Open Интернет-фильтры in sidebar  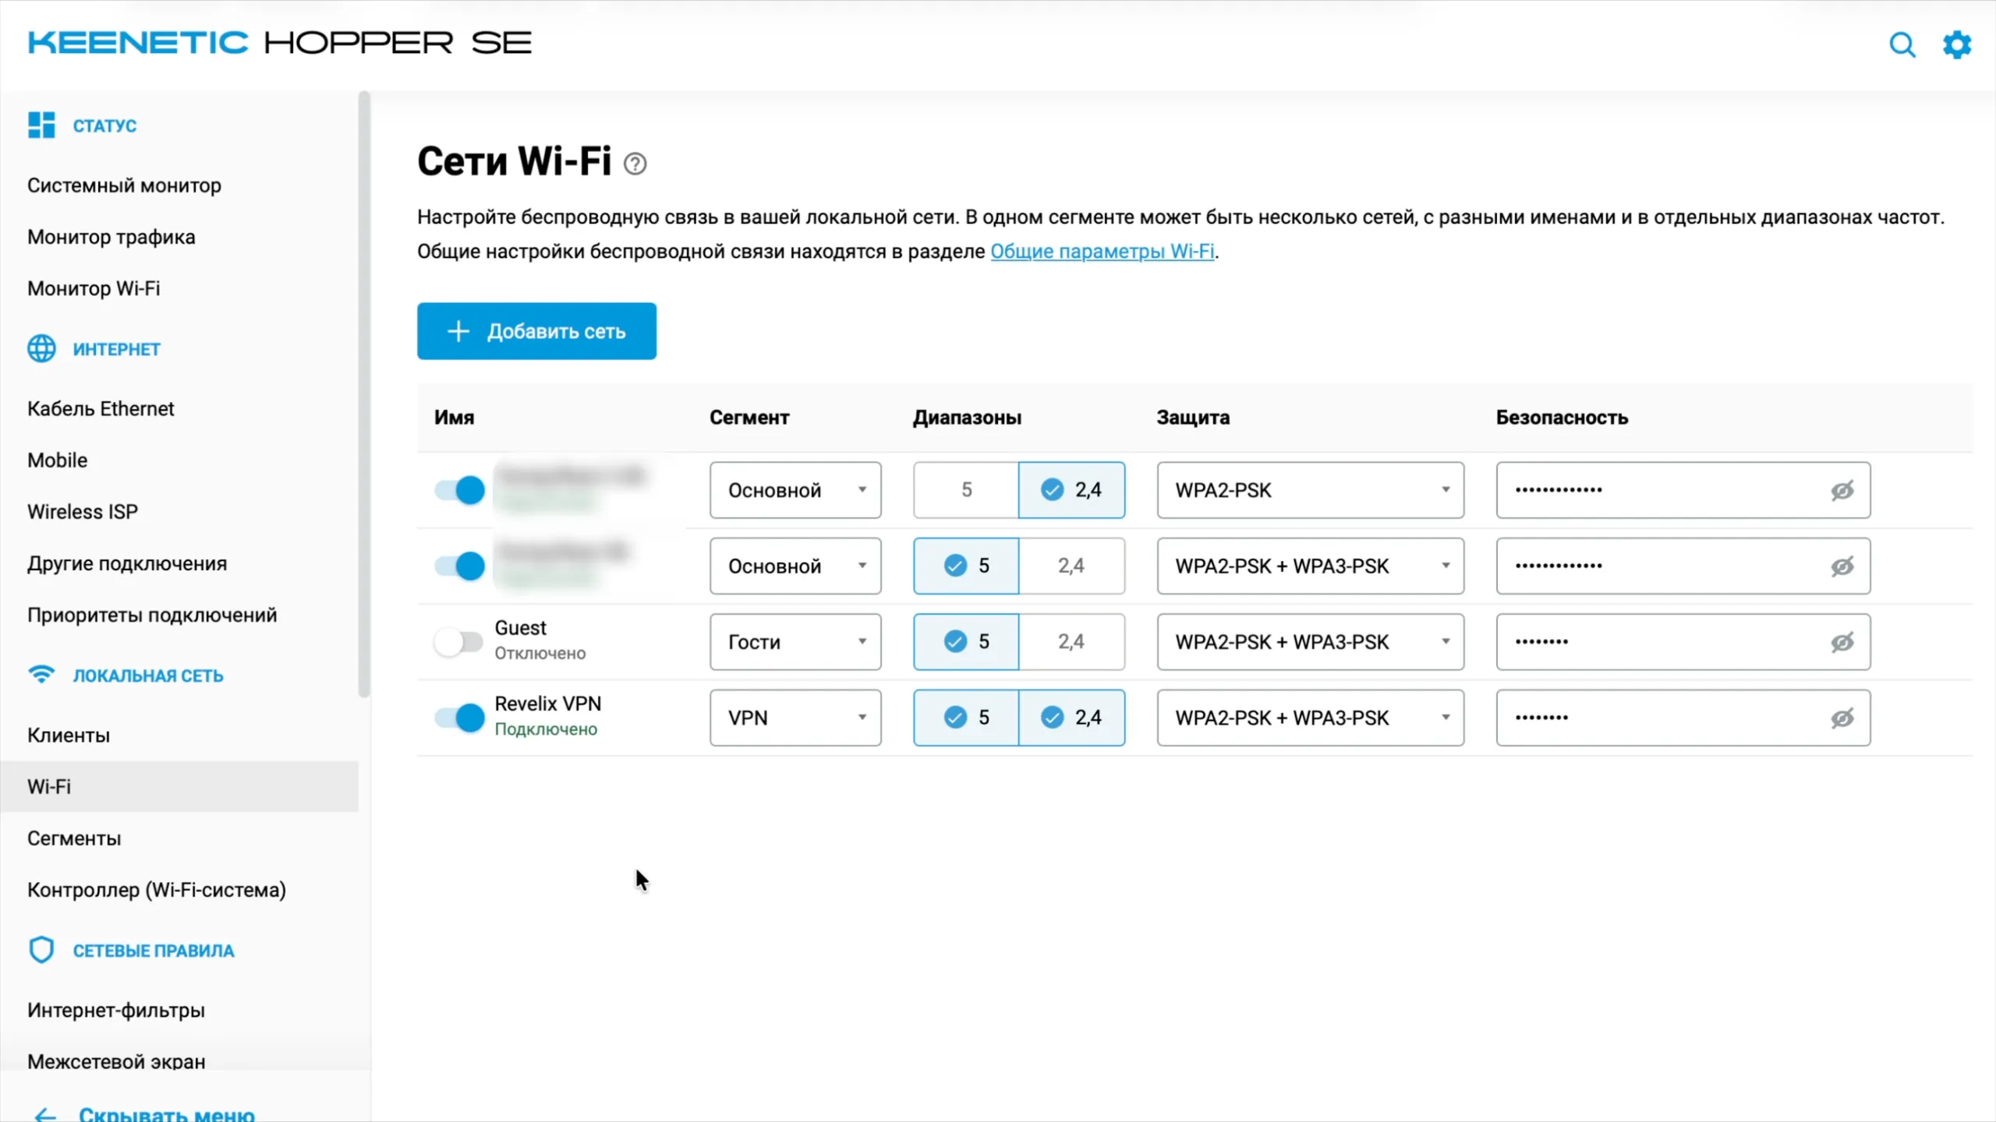[116, 1010]
